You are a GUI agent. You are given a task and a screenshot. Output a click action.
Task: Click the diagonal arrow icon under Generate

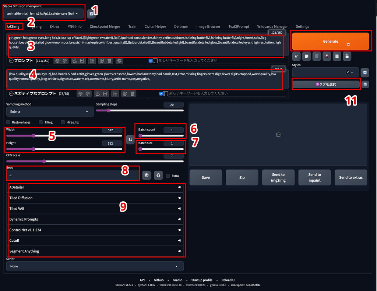click(x=296, y=56)
